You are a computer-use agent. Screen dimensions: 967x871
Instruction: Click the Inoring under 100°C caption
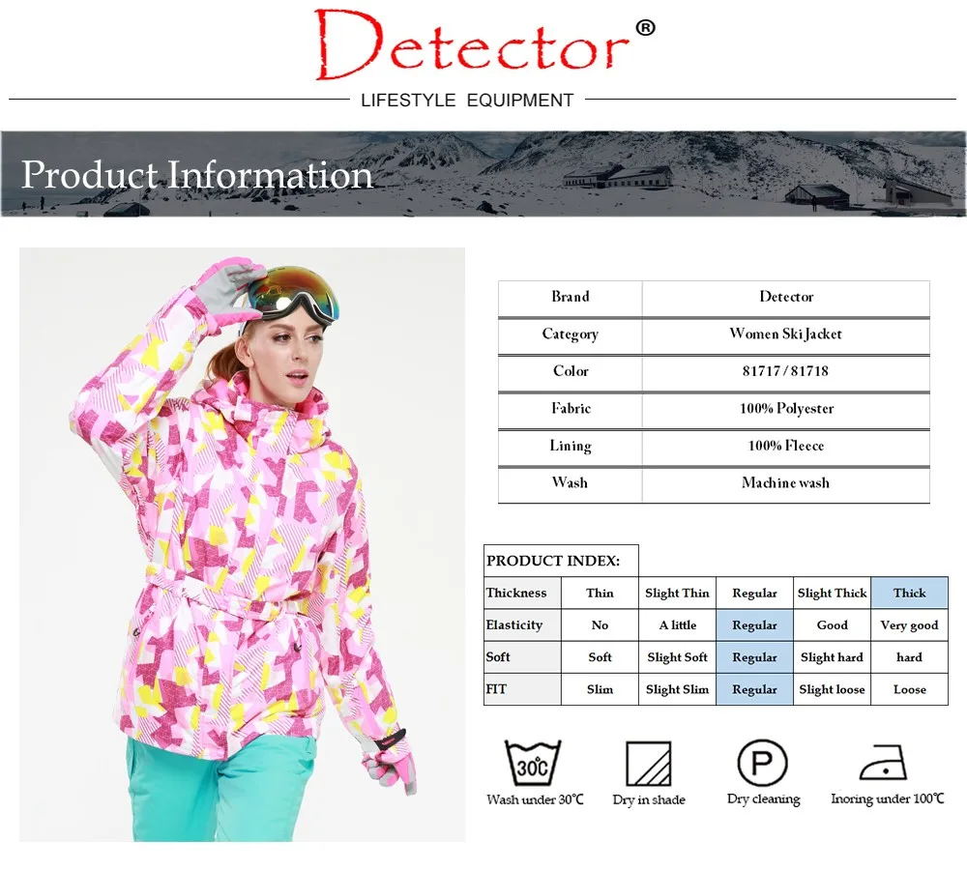pos(887,798)
